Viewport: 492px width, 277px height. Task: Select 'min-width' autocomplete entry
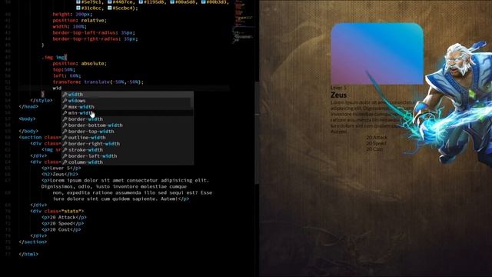[127, 113]
